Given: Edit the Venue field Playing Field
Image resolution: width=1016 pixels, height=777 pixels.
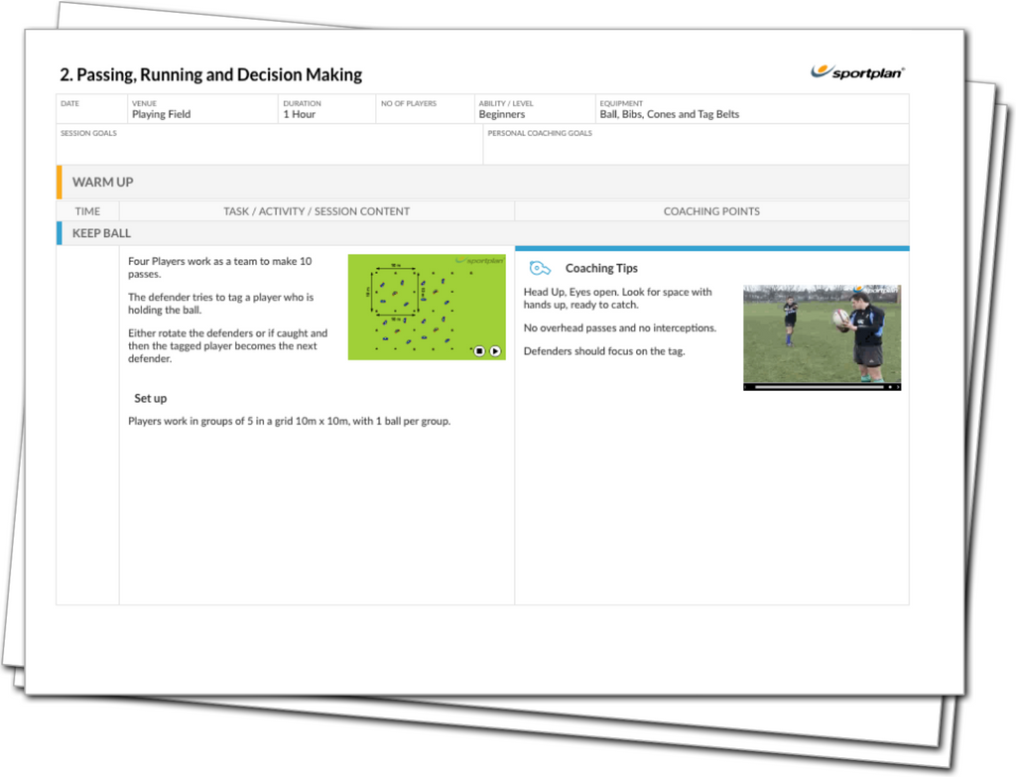Looking at the screenshot, I should tap(202, 109).
